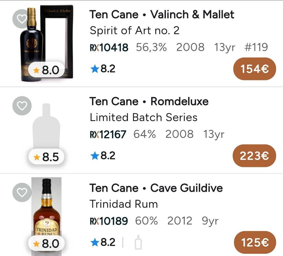
Task: Tap the gold star 8.5 rating badge
Action: [x=46, y=157]
